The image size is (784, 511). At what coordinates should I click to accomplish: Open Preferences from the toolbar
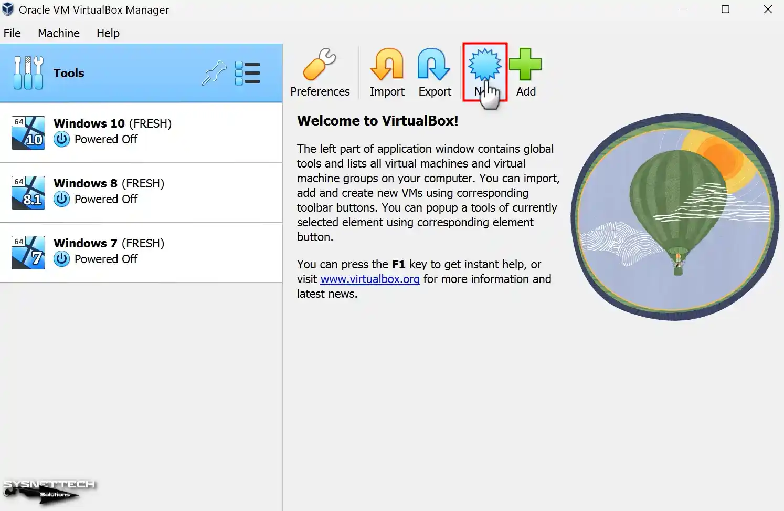point(320,73)
